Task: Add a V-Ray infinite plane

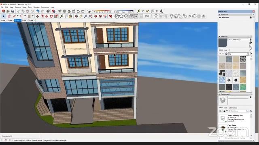Action: (x=147, y=16)
